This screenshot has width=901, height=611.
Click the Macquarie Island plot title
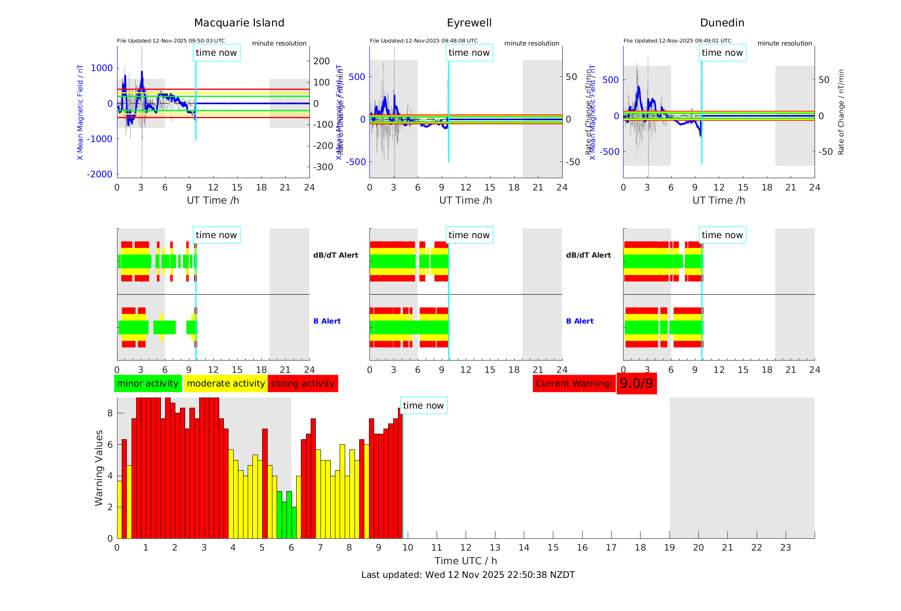coord(239,23)
